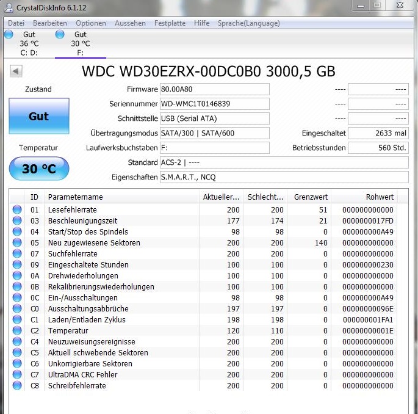Image resolution: width=418 pixels, height=414 pixels.
Task: Click status orb for Aktuell schwebende Sektoren
Action: 17,352
